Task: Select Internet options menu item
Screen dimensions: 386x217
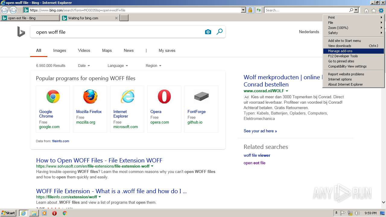Action: tap(353, 79)
